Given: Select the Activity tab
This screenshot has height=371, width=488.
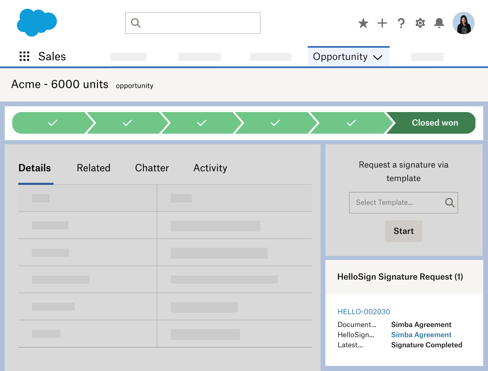Looking at the screenshot, I should tap(210, 168).
